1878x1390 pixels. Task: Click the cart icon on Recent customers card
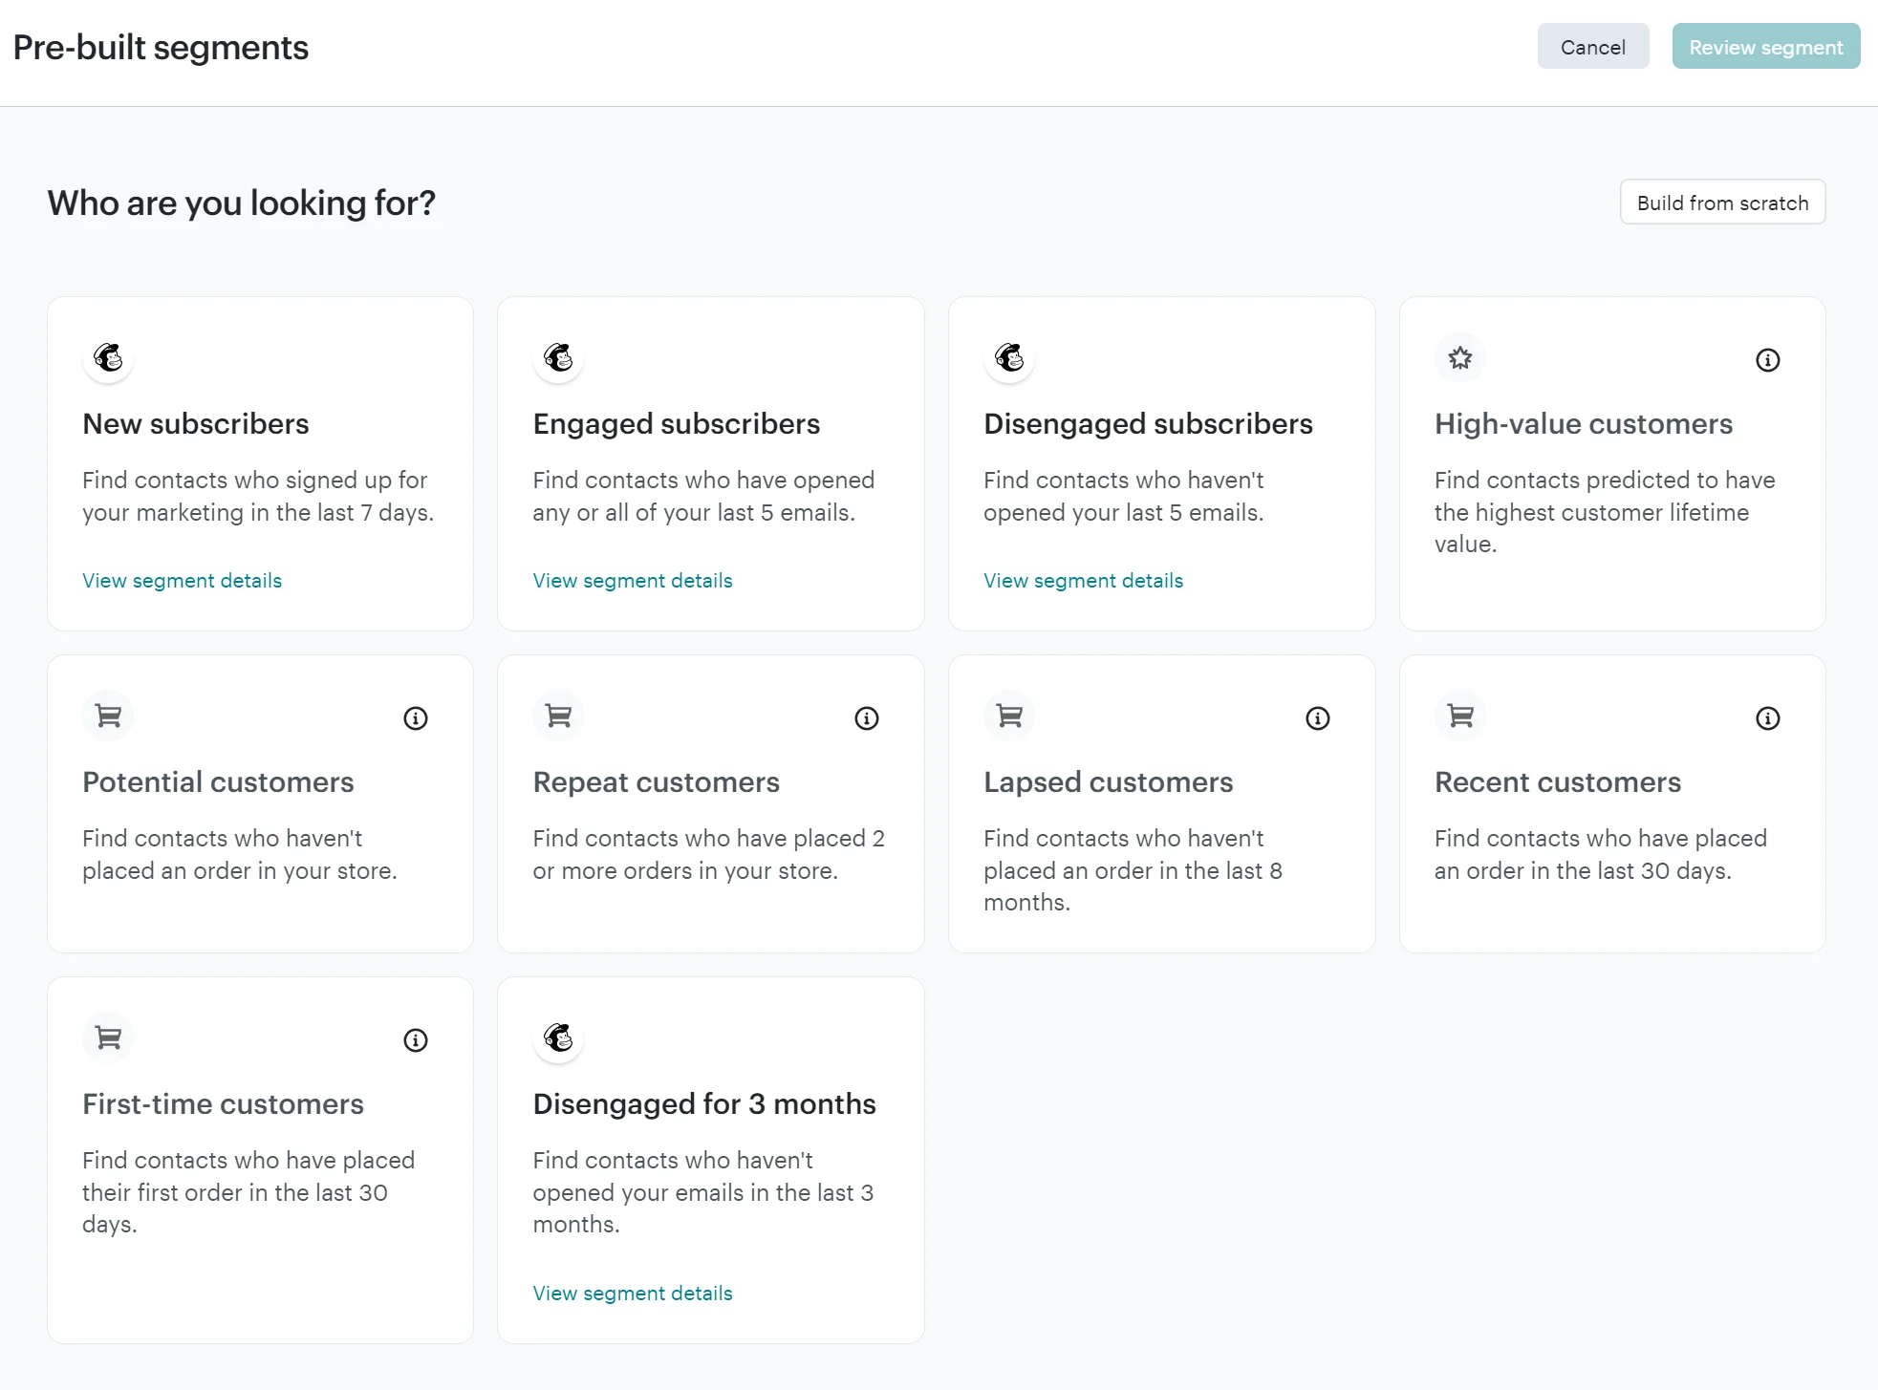coord(1460,716)
